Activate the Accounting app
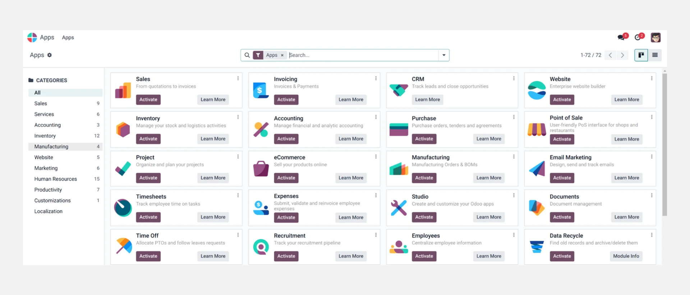This screenshot has width=690, height=295. click(x=286, y=139)
